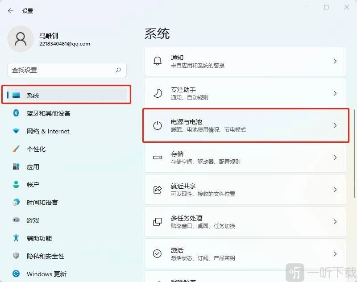Open the 帐户 account icon
Image resolution: width=357 pixels, height=282 pixels.
click(15, 185)
